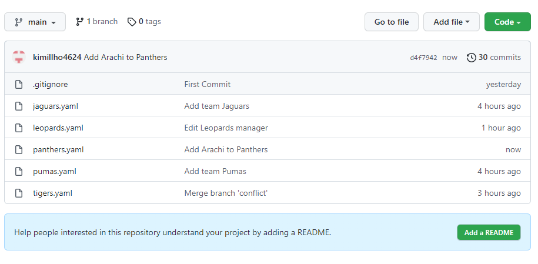The height and width of the screenshot is (264, 538).
Task: Click the Add a README button
Action: [x=489, y=232]
